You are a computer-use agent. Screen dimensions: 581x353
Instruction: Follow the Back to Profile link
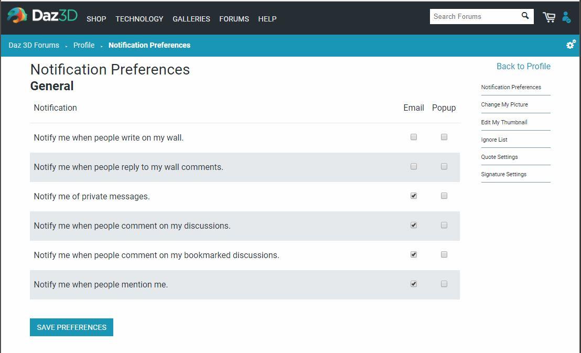pos(523,66)
